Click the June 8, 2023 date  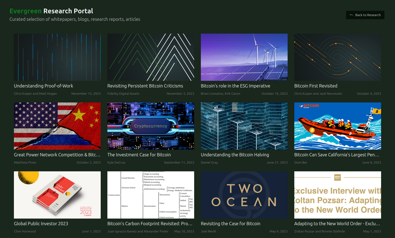click(x=372, y=162)
